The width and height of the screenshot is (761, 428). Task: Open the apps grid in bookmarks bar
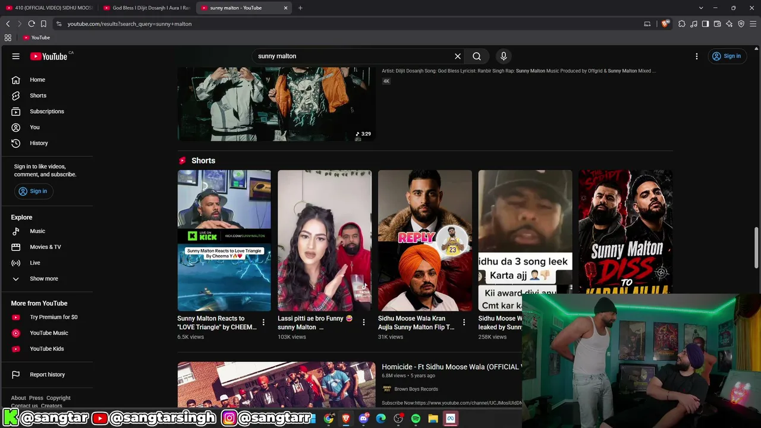click(x=8, y=37)
